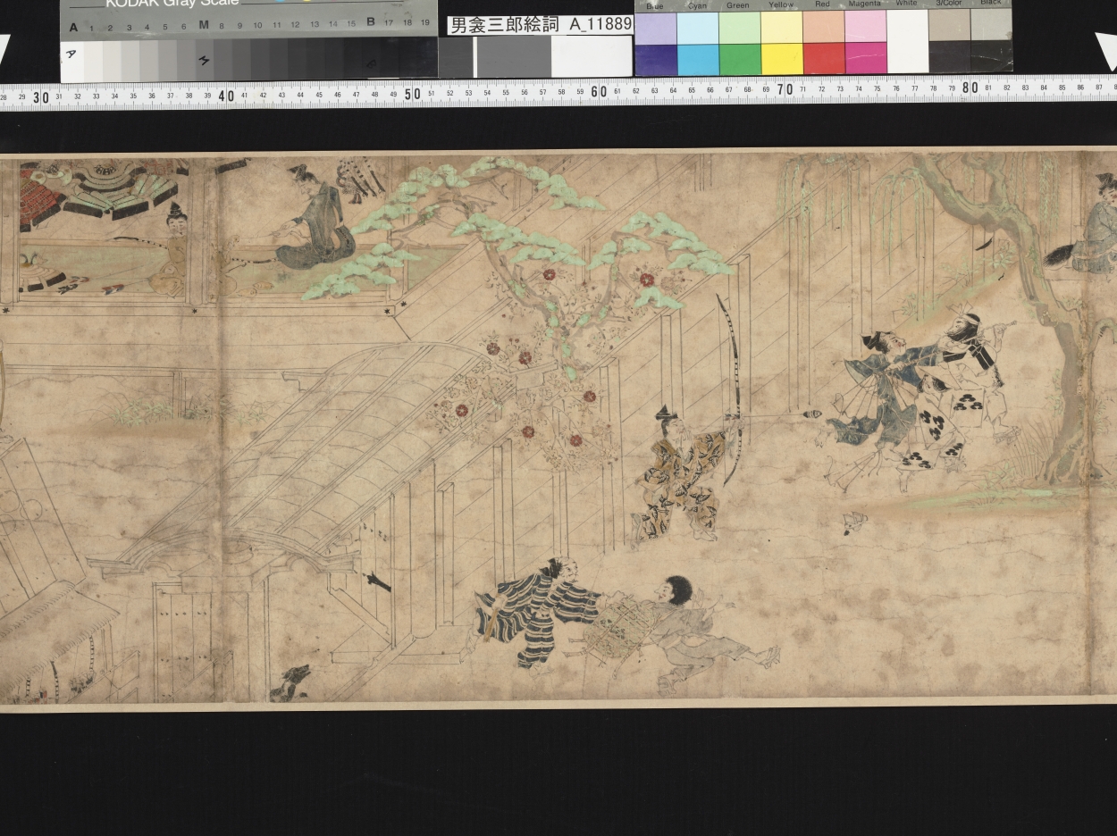Viewport: 1117px width, 836px height.
Task: Click the '40' mark on the ruler
Action: pos(226,96)
